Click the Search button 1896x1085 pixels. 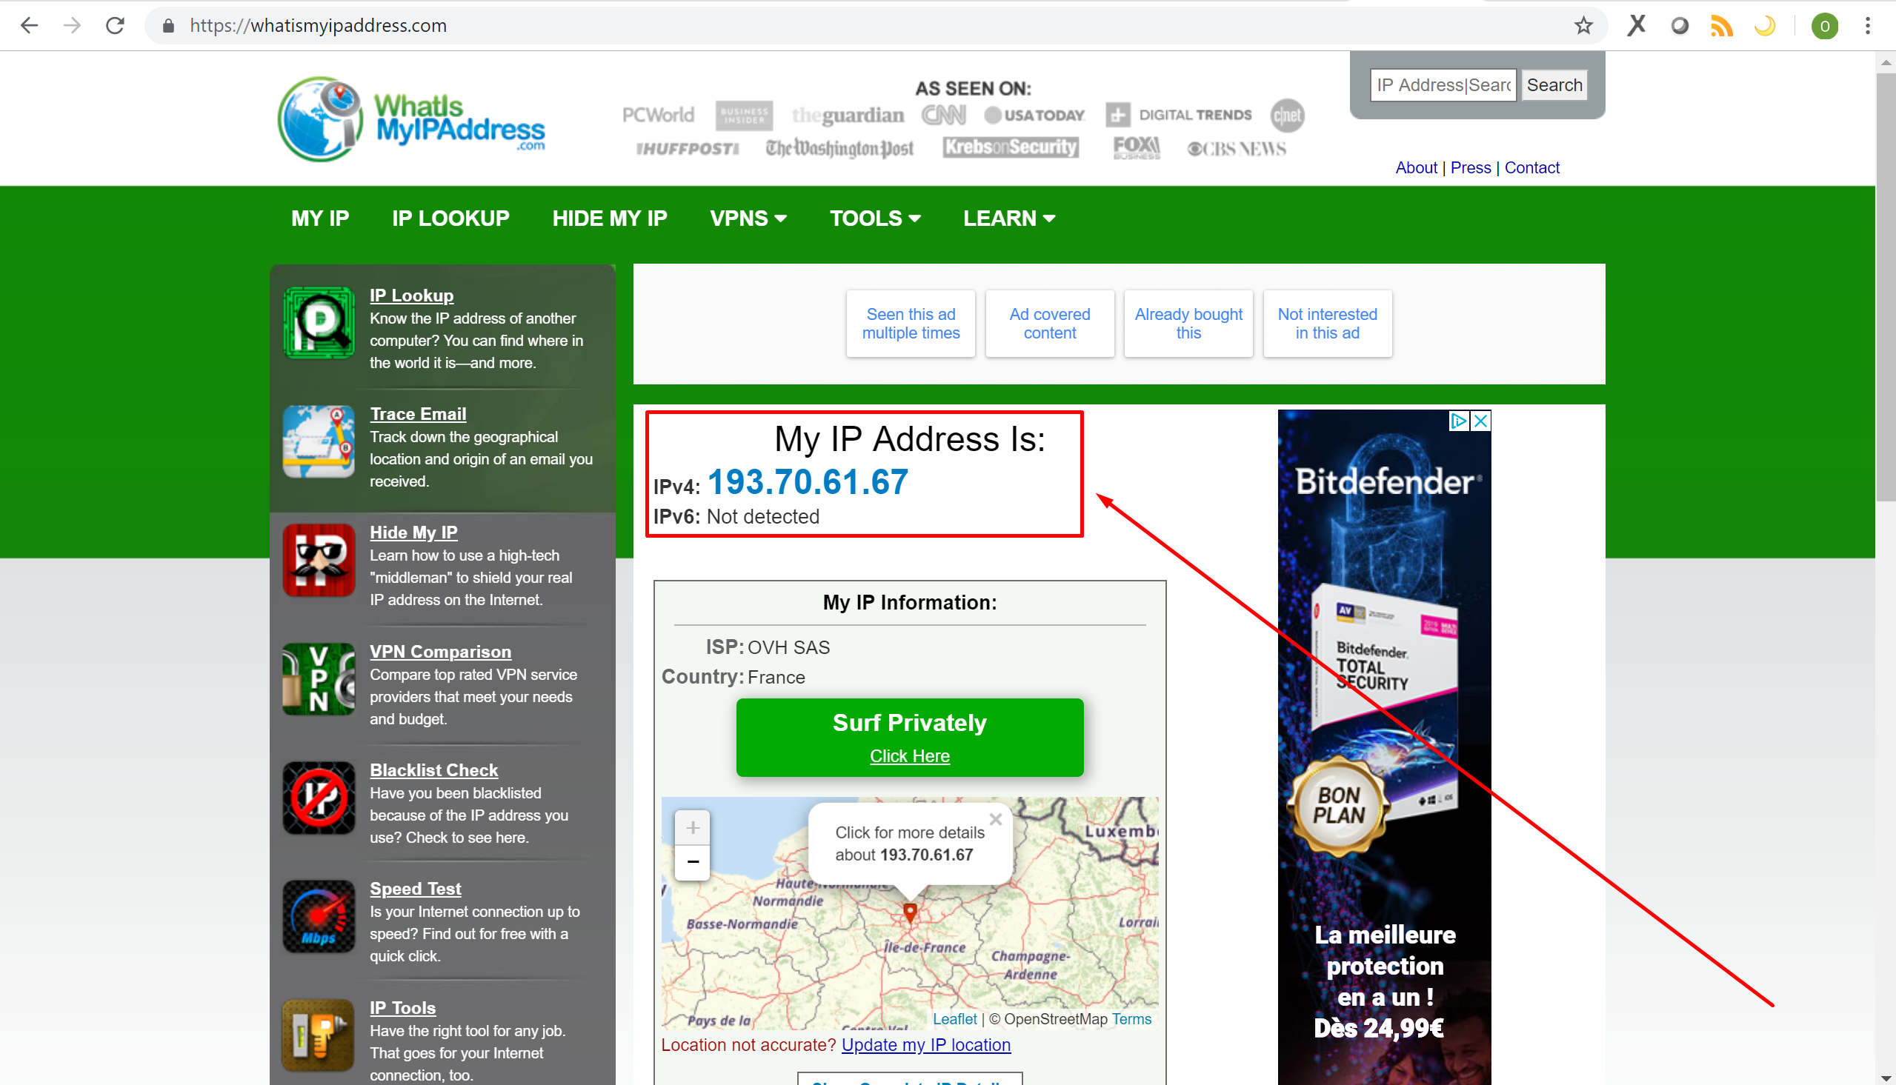coord(1554,85)
